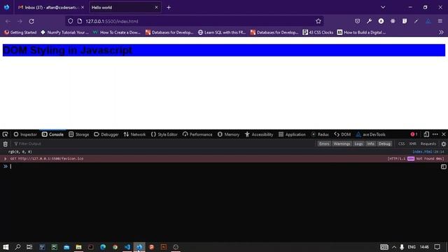Open the Firefox hamburger application menu
This screenshot has height=252, width=448.
(x=440, y=21)
